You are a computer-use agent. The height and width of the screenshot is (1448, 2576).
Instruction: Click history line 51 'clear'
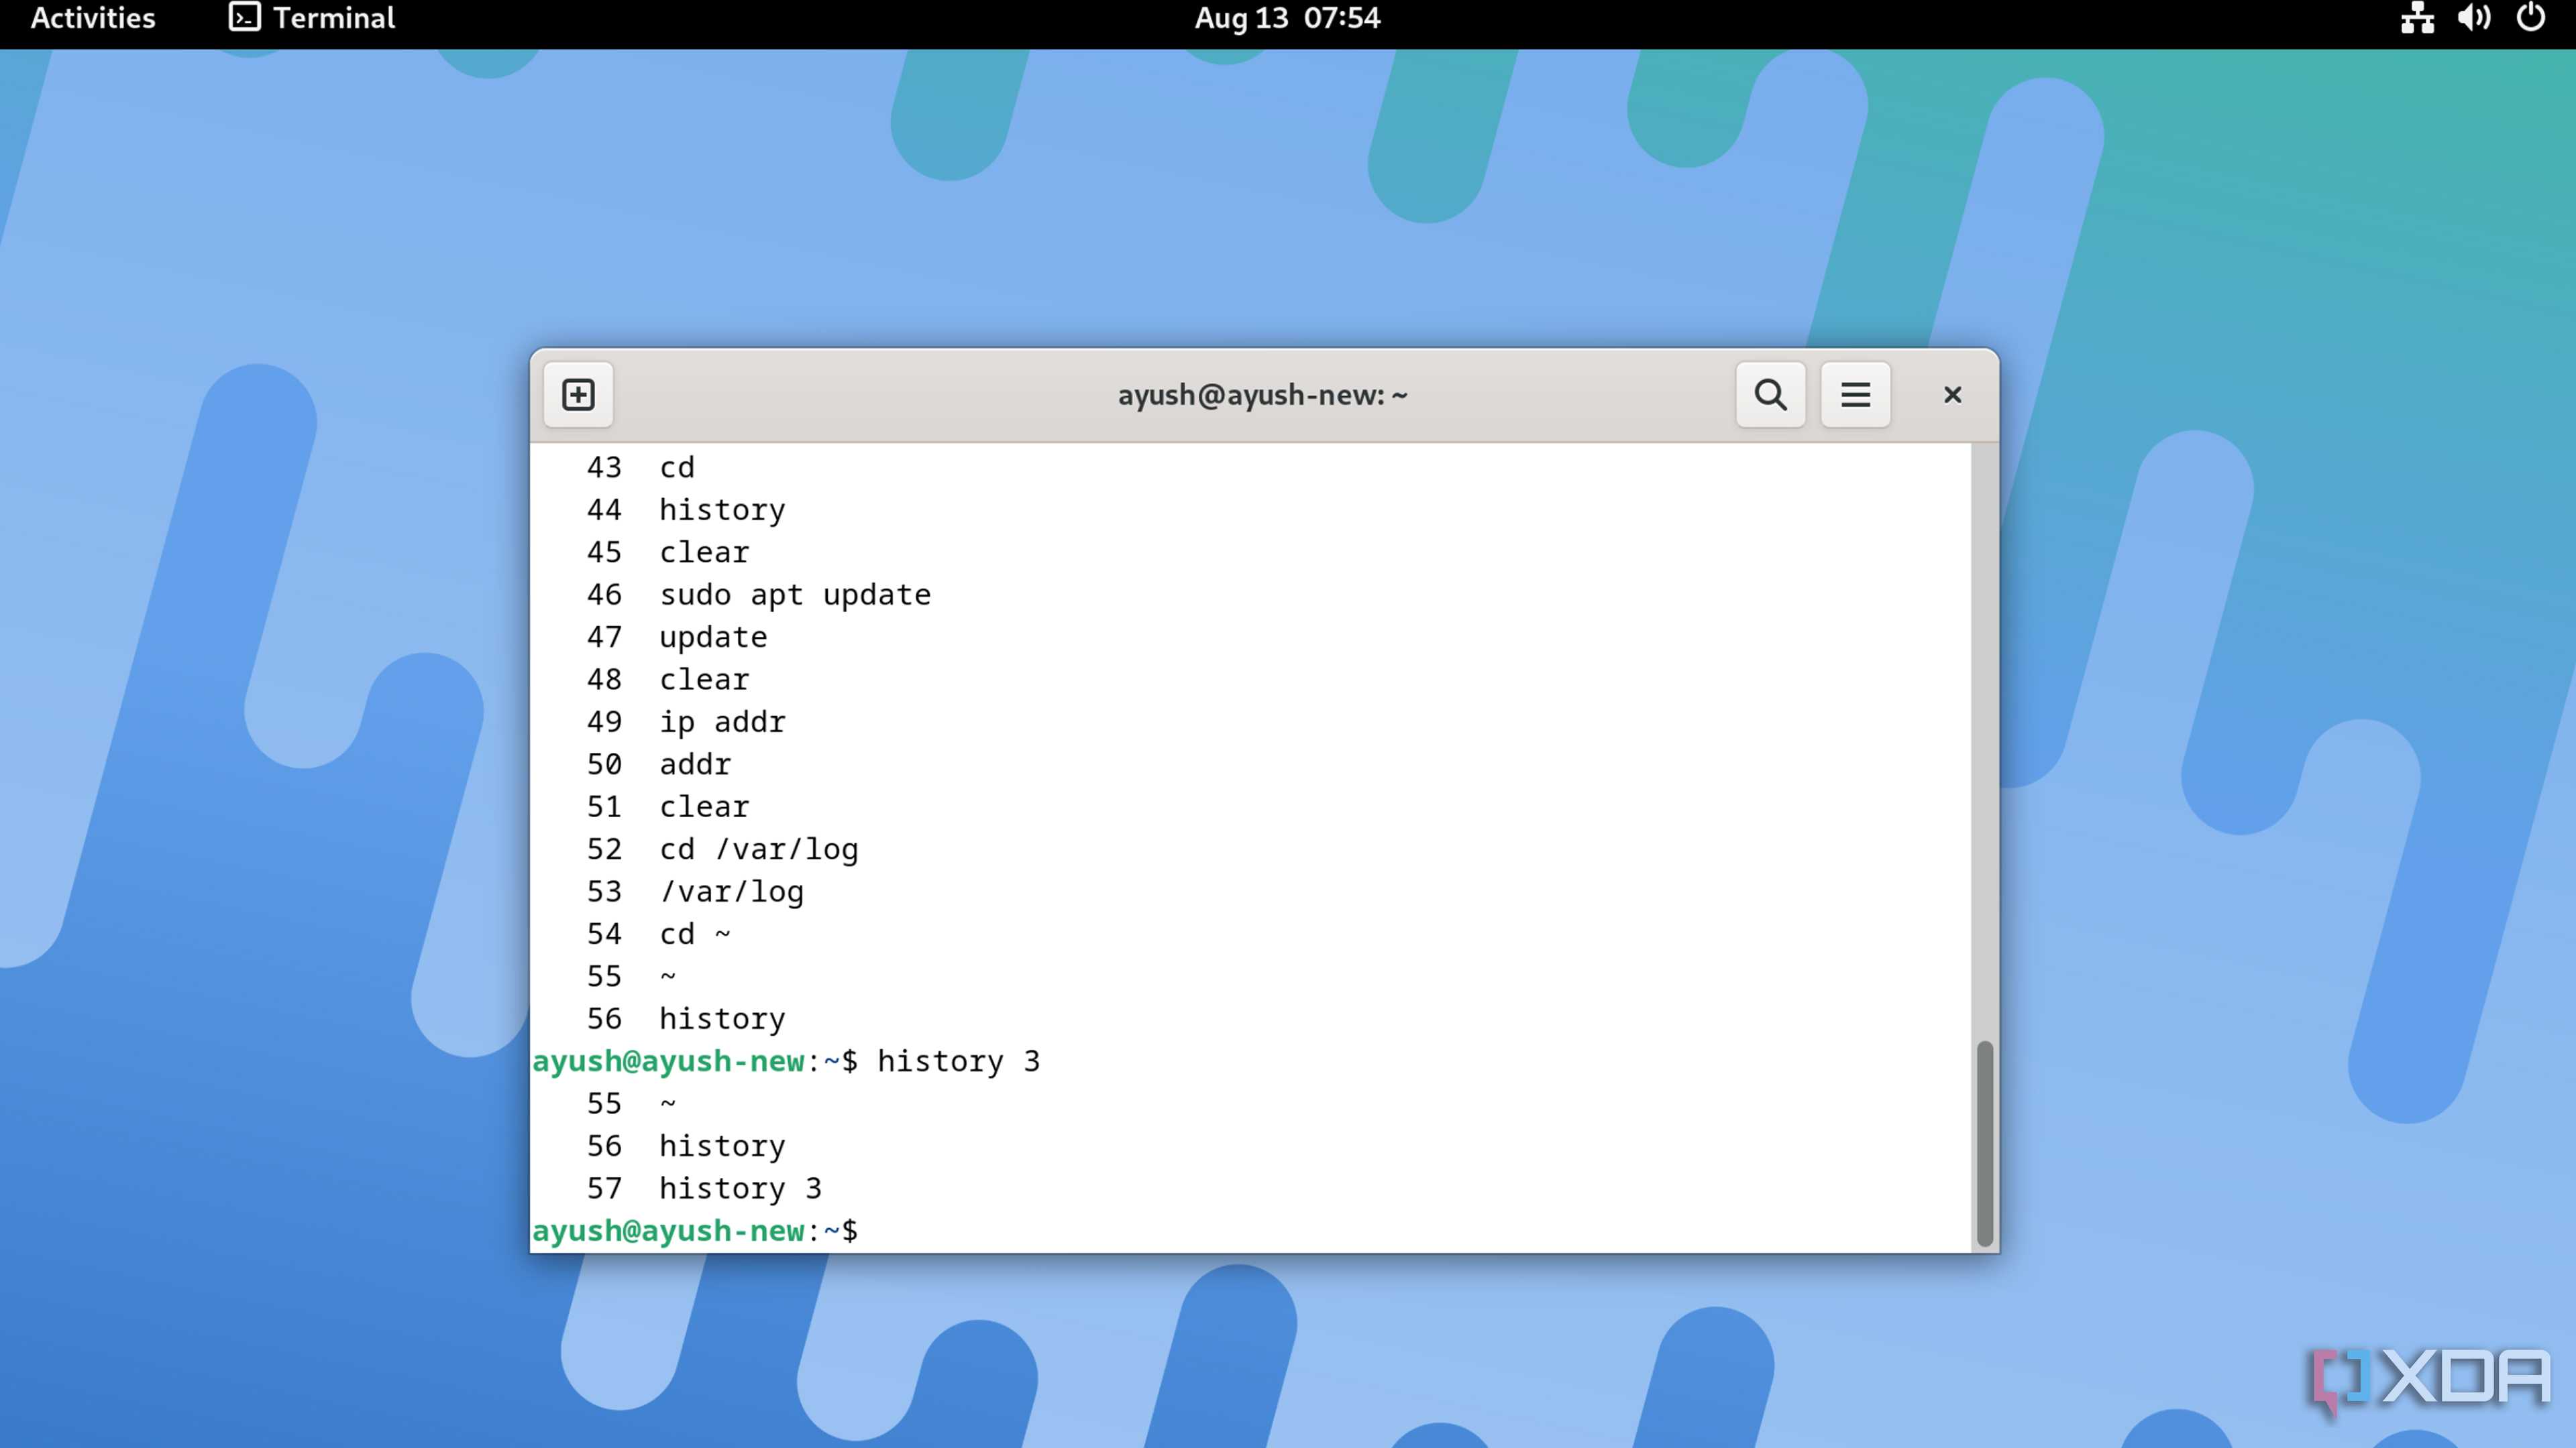click(704, 806)
